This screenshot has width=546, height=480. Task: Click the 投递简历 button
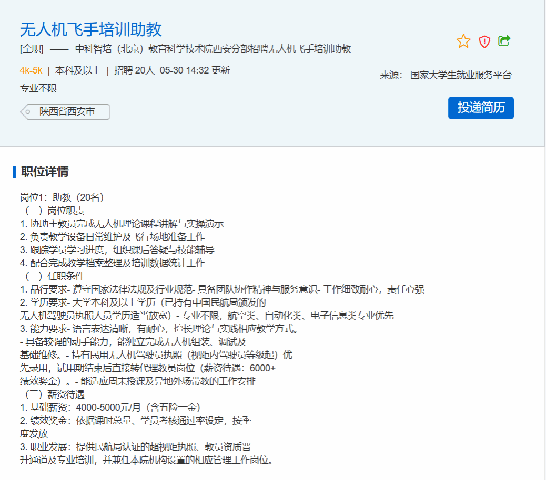click(481, 108)
